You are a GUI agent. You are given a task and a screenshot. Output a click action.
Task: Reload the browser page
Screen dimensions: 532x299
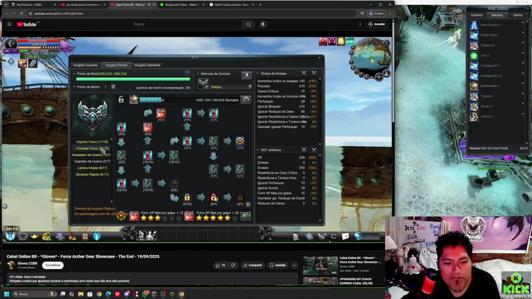coord(21,13)
